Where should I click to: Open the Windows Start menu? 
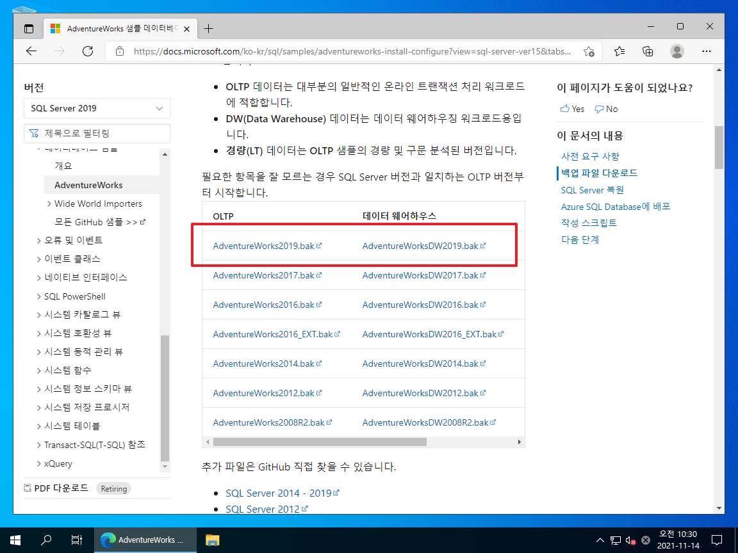(x=15, y=540)
